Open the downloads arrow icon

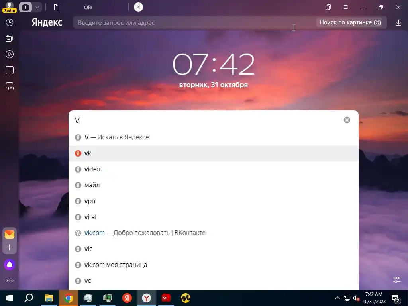point(398,23)
